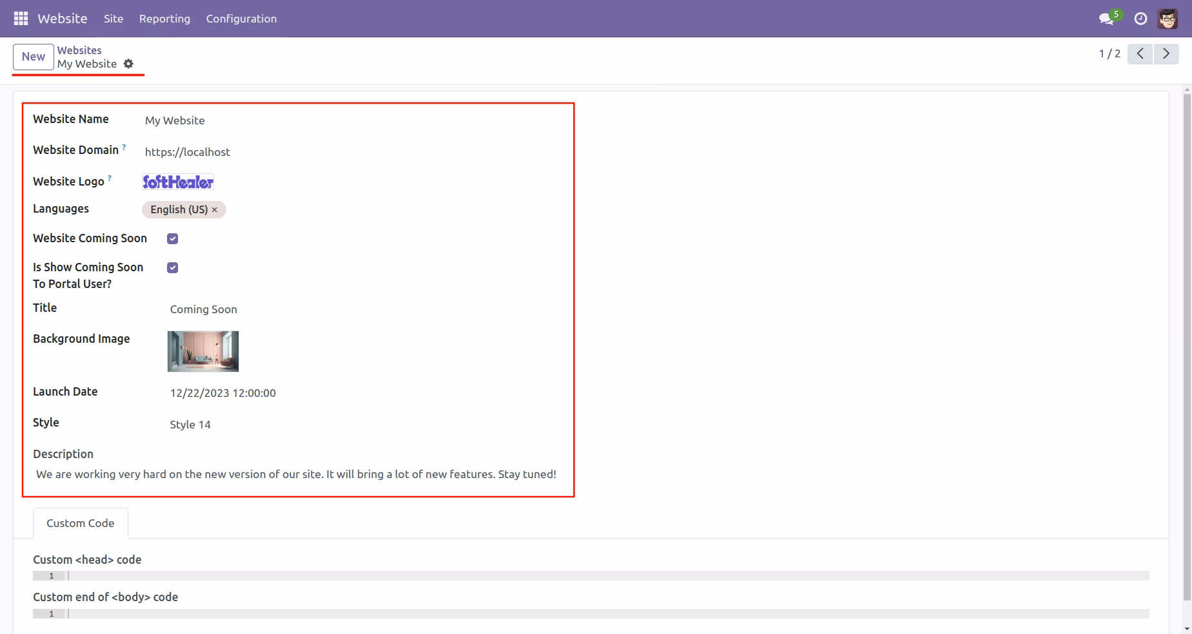Click the Website Domain input field
Viewport: 1192px width, 634px height.
pyautogui.click(x=352, y=152)
